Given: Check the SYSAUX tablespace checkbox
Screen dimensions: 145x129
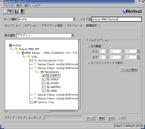Looking at the screenshot, I should [x=44, y=80].
